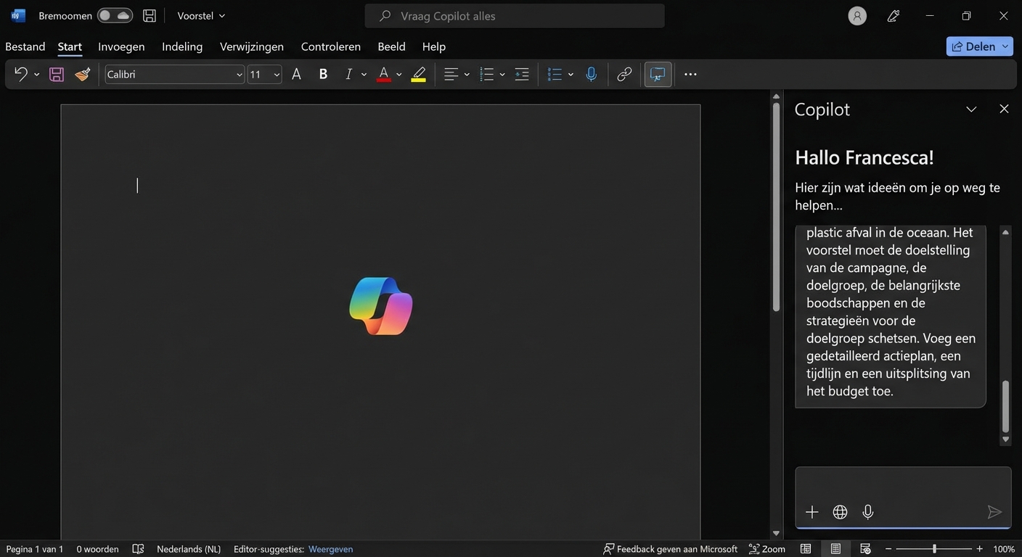This screenshot has height=557, width=1022.
Task: Click the Save icon in the ribbon
Action: [57, 74]
